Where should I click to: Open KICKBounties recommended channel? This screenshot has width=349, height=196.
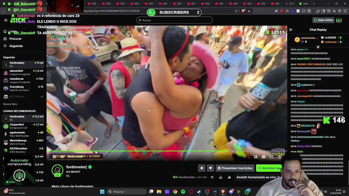click(x=23, y=150)
